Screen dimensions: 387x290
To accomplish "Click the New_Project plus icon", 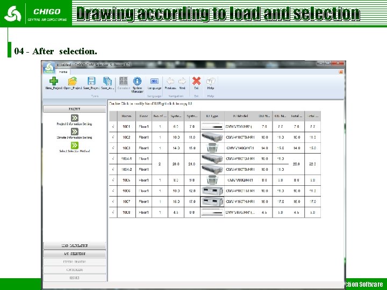I will (54, 81).
